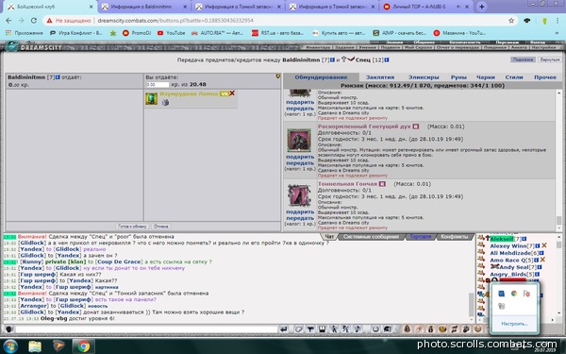This screenshot has height=354, width=566.
Task: Open info icon next to Спец [12]
Action: (387, 60)
